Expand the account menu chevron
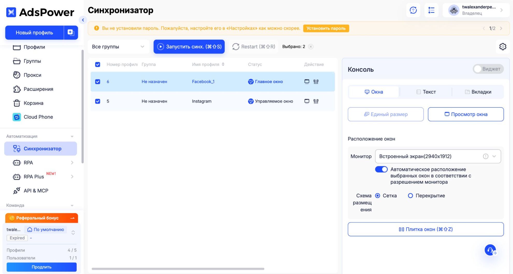This screenshot has width=513, height=274. [x=502, y=10]
